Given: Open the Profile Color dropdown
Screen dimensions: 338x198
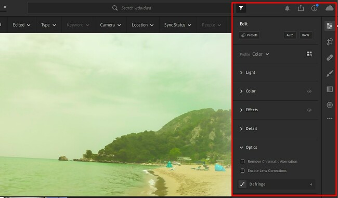Looking at the screenshot, I should point(261,54).
